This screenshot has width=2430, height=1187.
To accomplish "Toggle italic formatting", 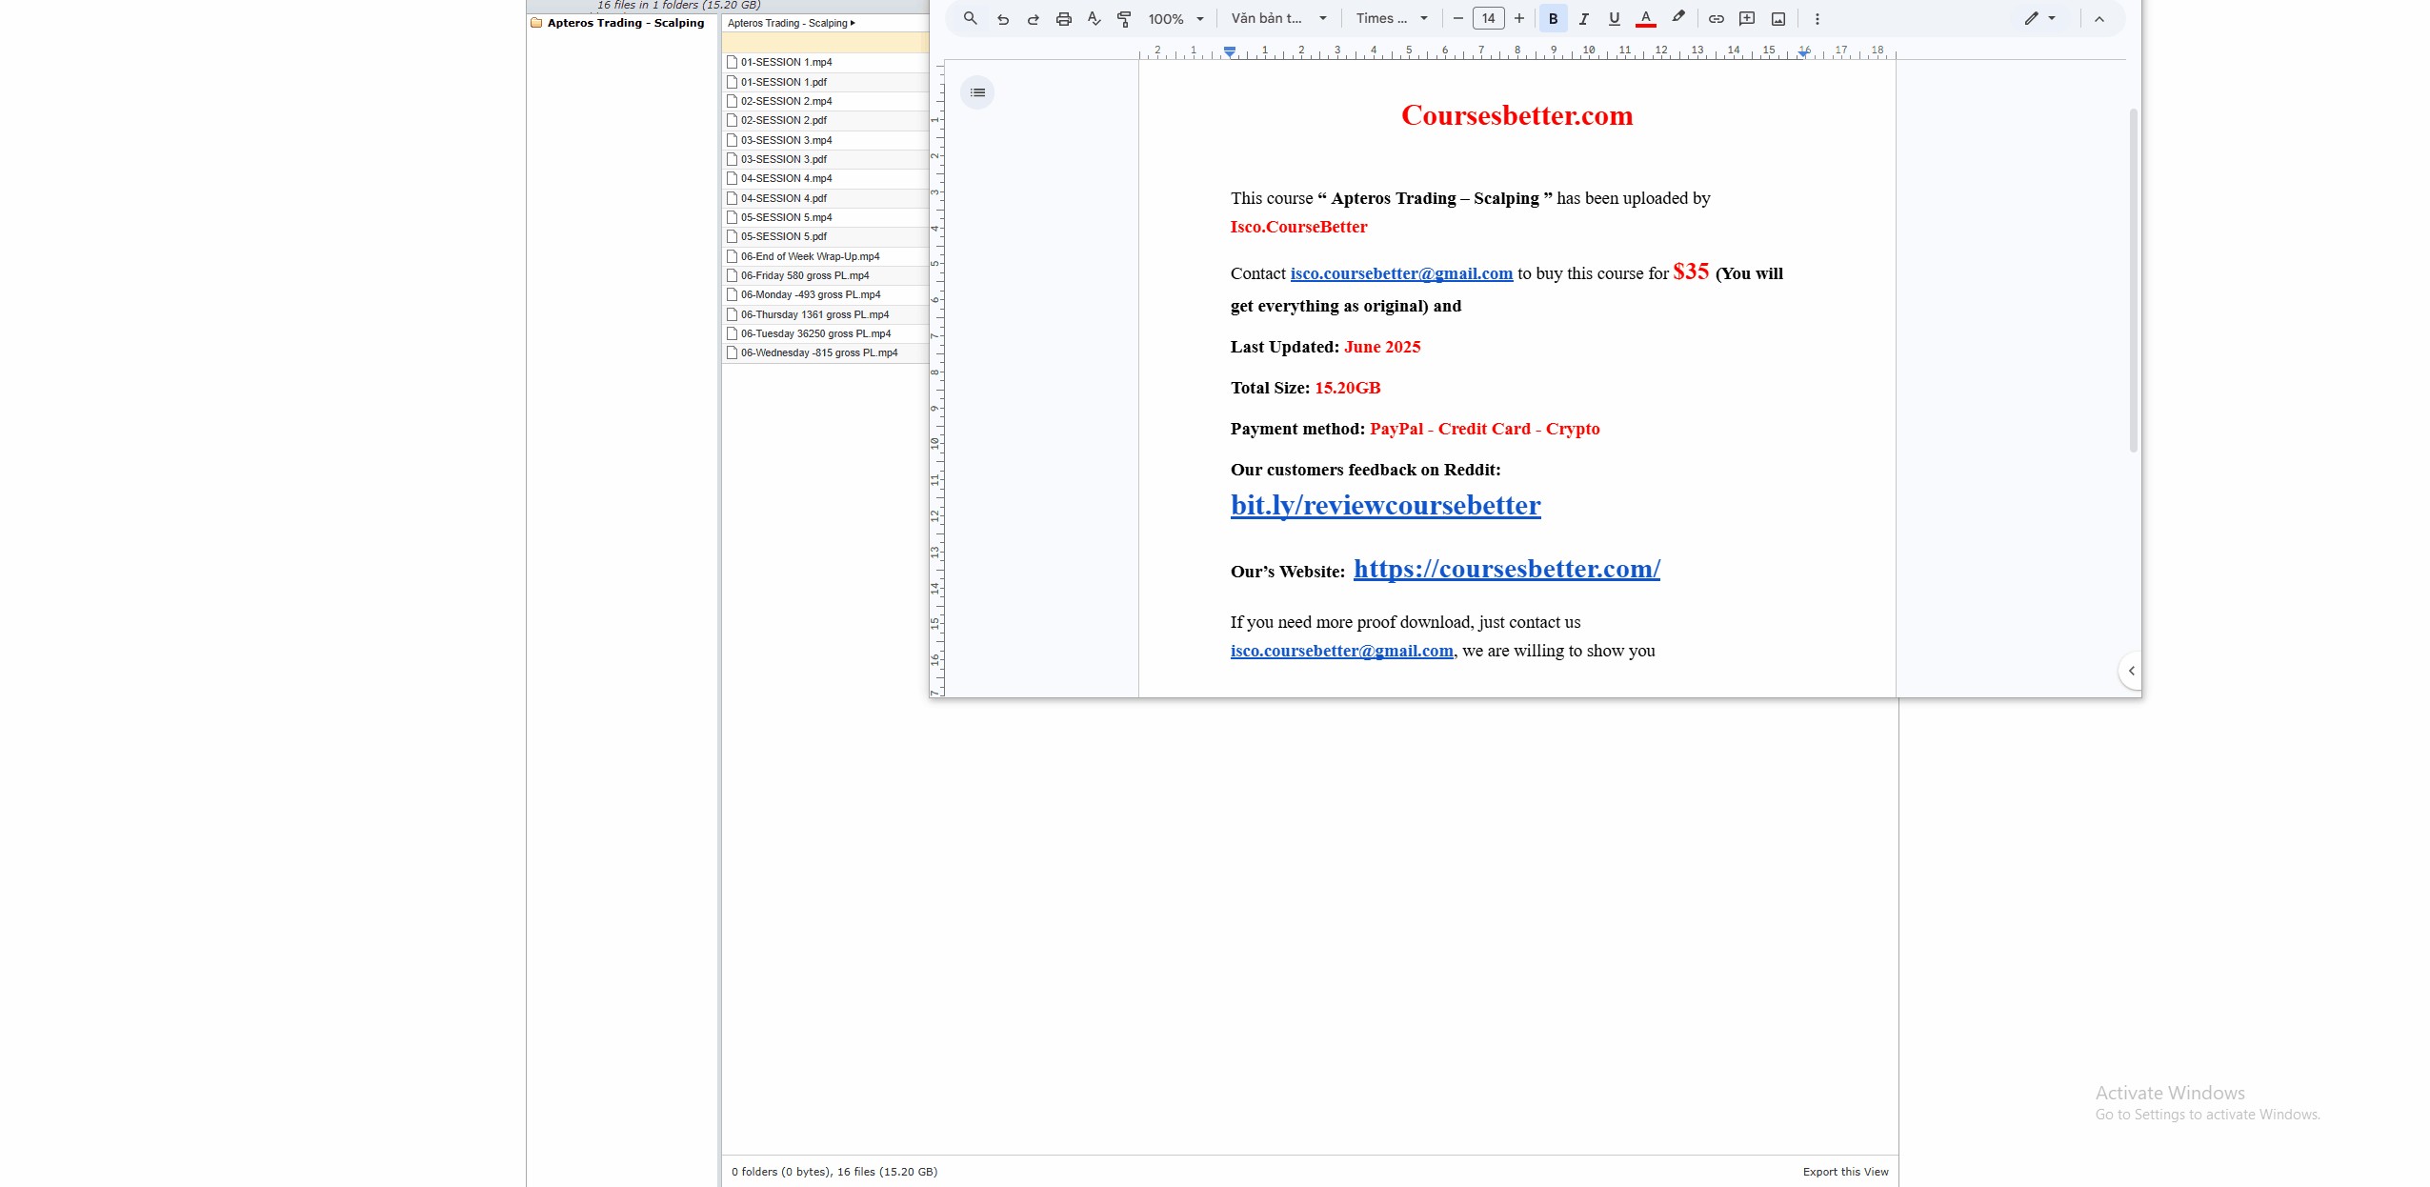I will pos(1583,19).
